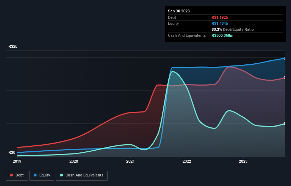The image size is (291, 186).
Task: Click the red Debt legend dot
Action: [11, 175]
